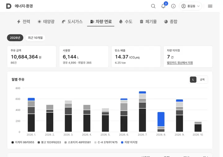Click the 86건 count text
The image size is (223, 157).
(x=14, y=63)
